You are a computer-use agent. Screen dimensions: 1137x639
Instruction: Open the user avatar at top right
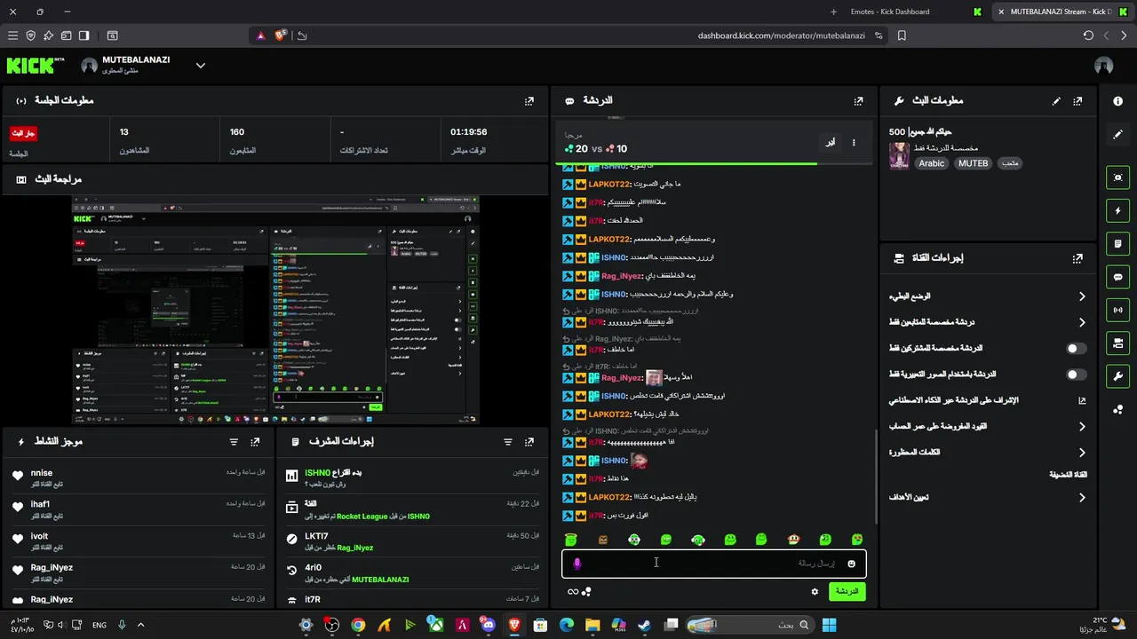tap(1104, 66)
